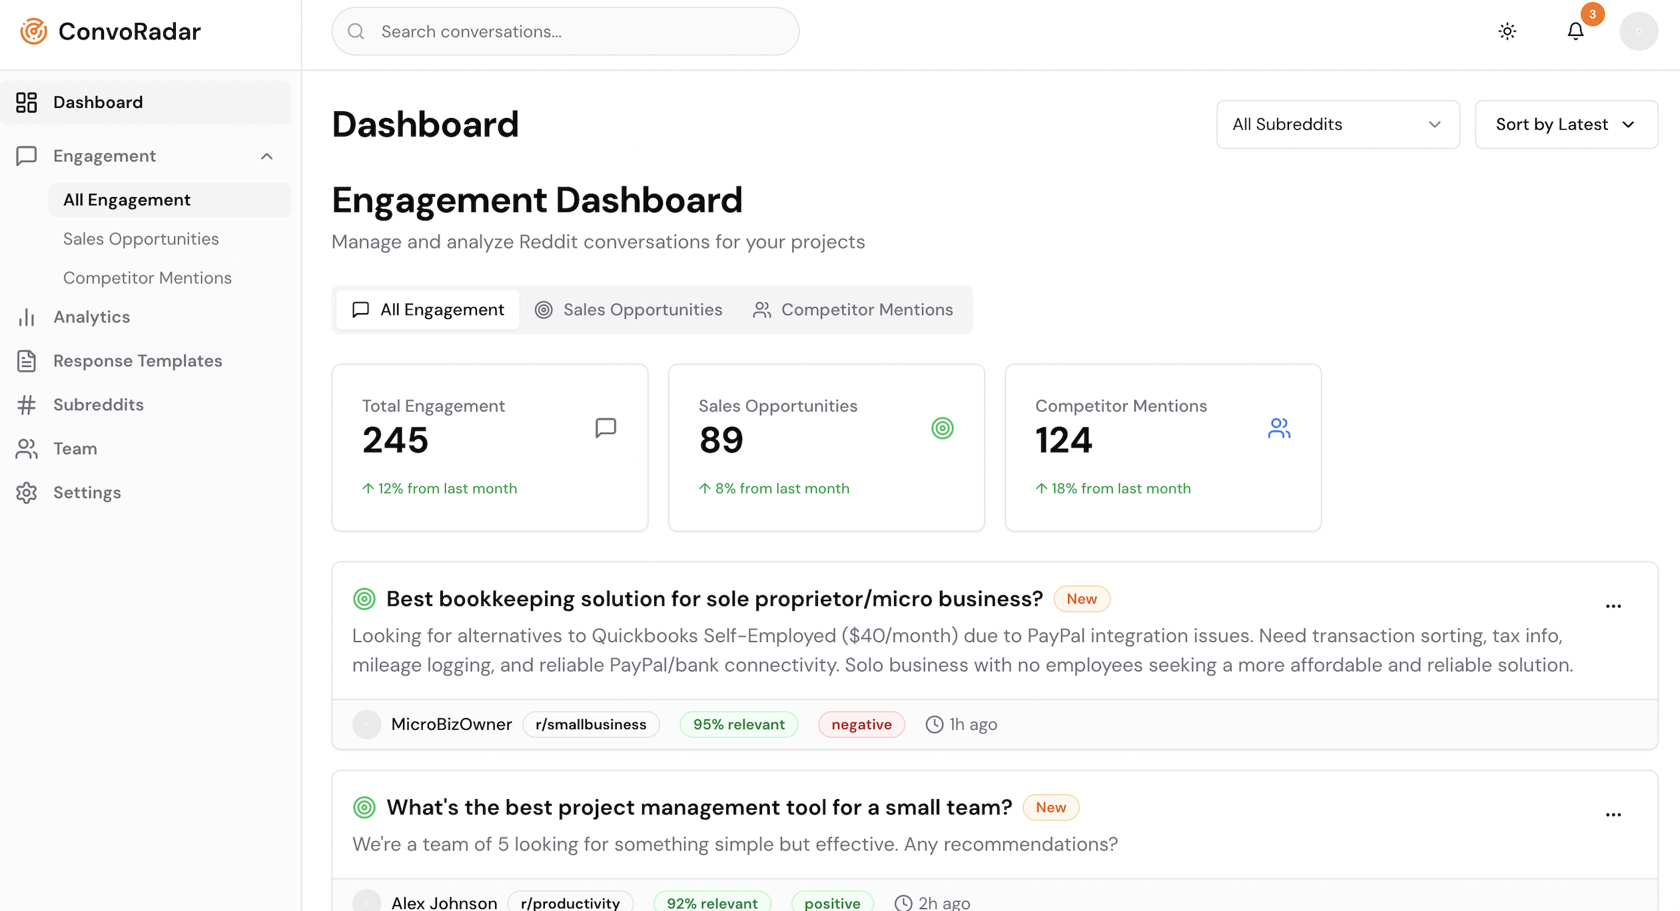Open more options for project management post

pyautogui.click(x=1613, y=814)
